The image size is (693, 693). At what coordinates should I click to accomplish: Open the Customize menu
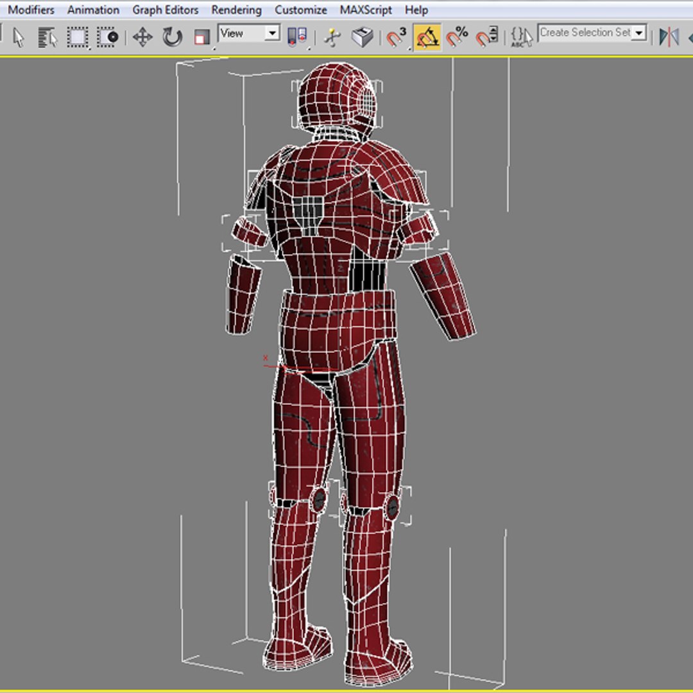(300, 10)
